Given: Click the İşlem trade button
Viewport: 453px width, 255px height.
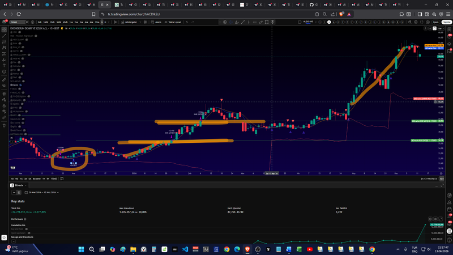Looking at the screenshot, I should tap(435, 22).
